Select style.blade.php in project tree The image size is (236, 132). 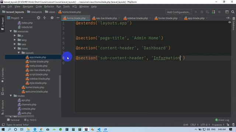tap(38, 83)
